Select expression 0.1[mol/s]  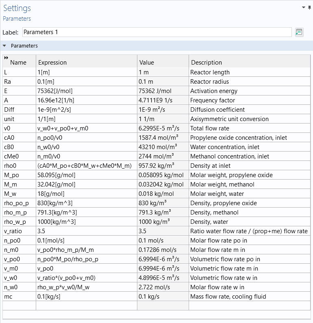[87, 241]
